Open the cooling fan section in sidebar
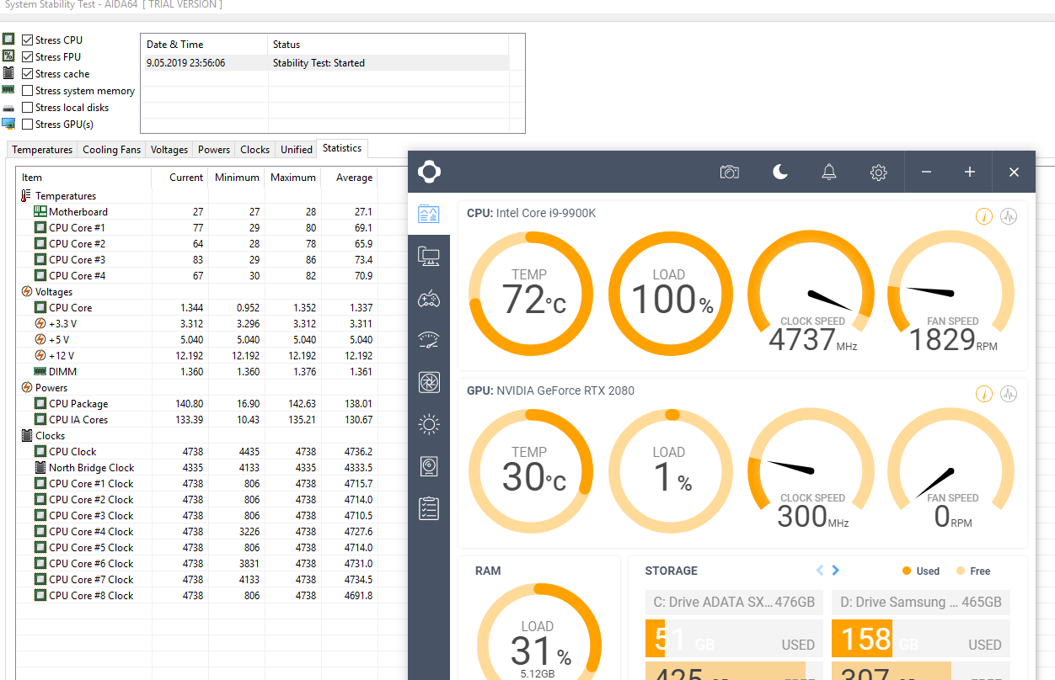The height and width of the screenshot is (680, 1055). (x=429, y=383)
